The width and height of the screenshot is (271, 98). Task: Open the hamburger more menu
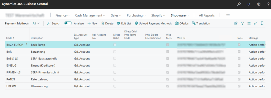(228, 15)
